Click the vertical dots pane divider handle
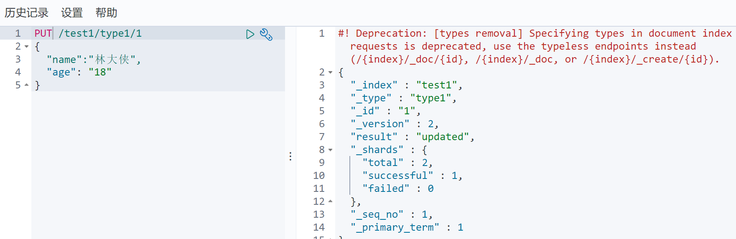Image resolution: width=736 pixels, height=239 pixels. 290,156
